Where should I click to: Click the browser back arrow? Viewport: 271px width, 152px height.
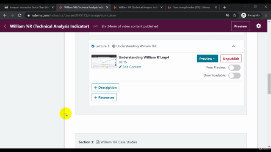(5, 15)
